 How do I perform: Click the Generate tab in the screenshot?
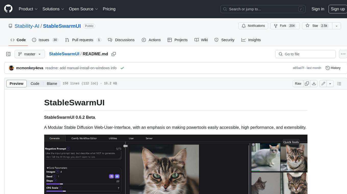(x=55, y=138)
